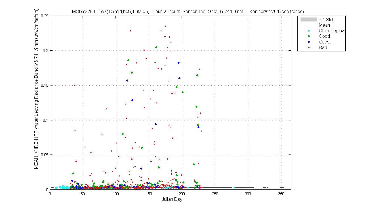Image resolution: width=383 pixels, height=213 pixels.
Task: Click x-axis tick label '150'
Action: 149,194
